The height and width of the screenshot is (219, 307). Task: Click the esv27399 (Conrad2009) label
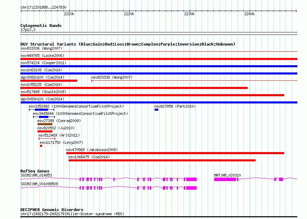[x=59, y=121]
